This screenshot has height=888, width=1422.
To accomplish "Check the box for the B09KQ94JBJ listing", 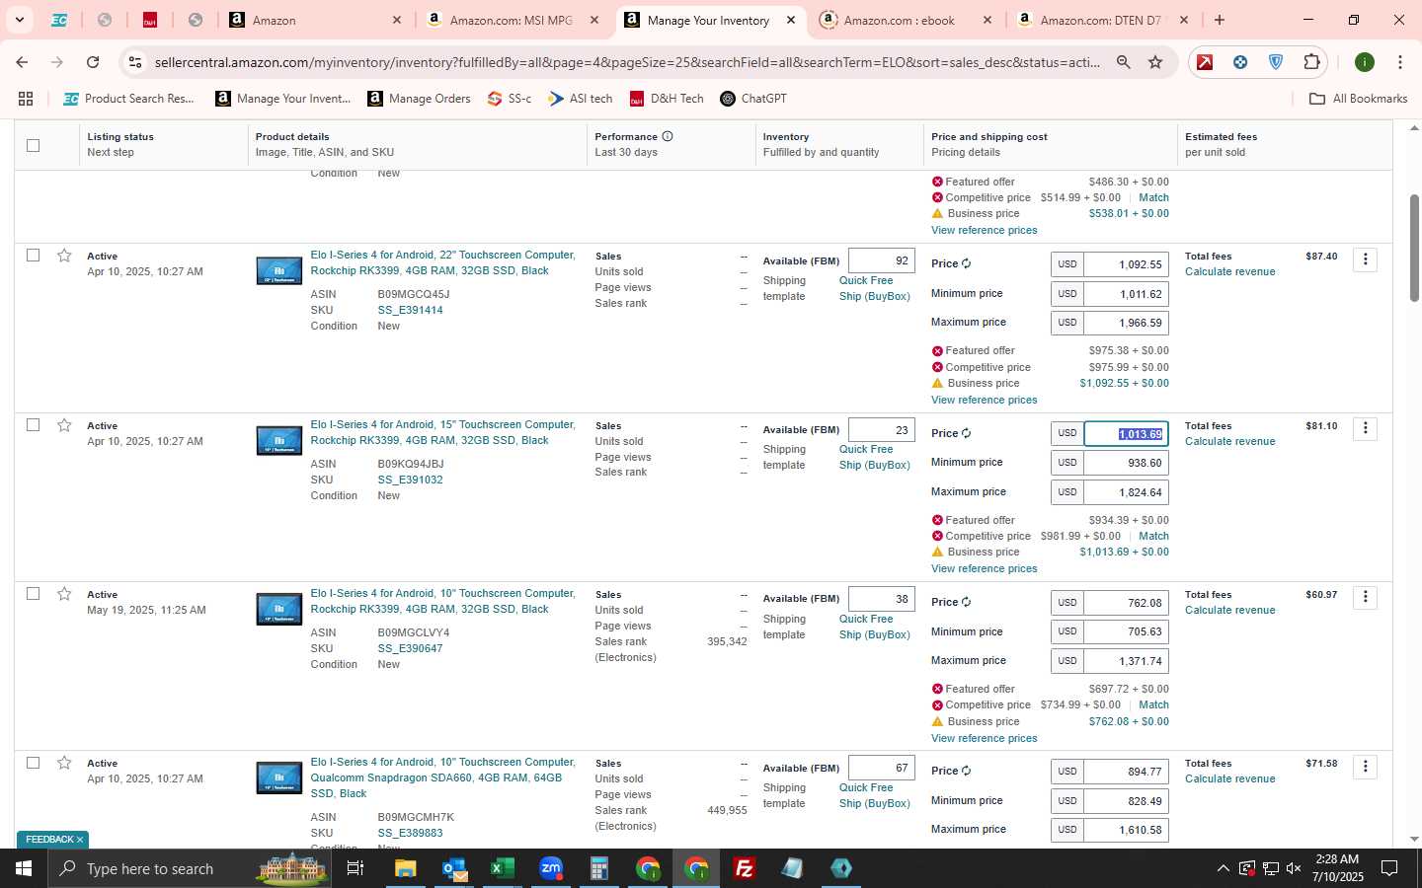I will coord(33,424).
